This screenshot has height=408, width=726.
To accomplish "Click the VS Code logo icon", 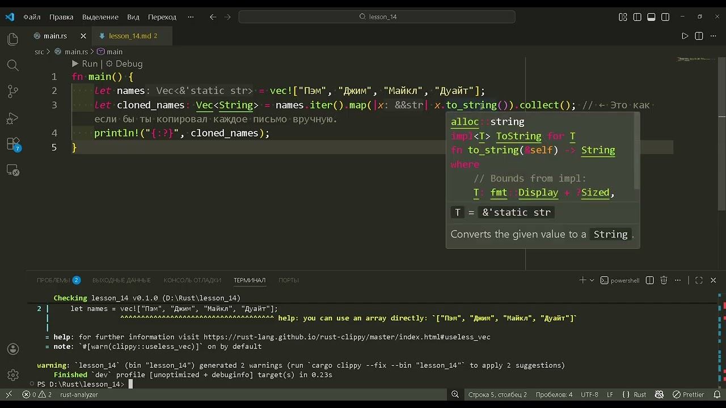I will (x=9, y=17).
